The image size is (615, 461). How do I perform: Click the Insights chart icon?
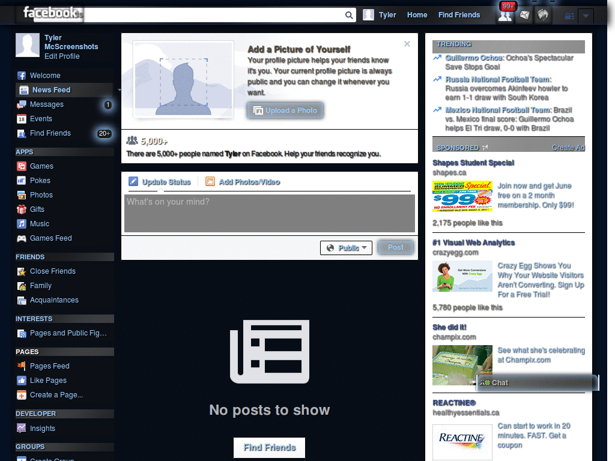coord(22,428)
